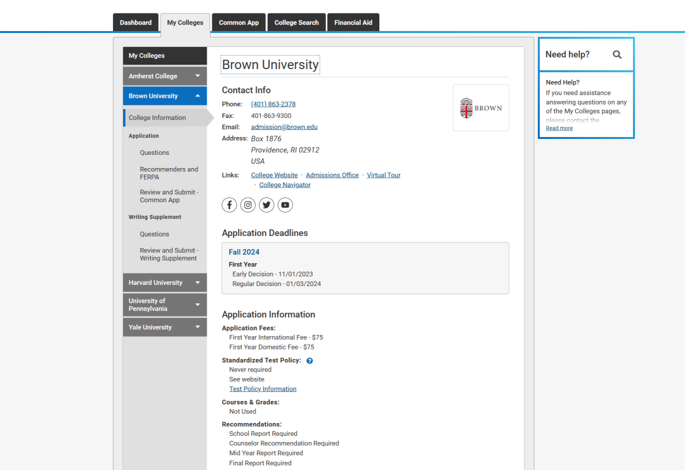Click Early Decision - 11/01/2023 text

click(x=273, y=274)
